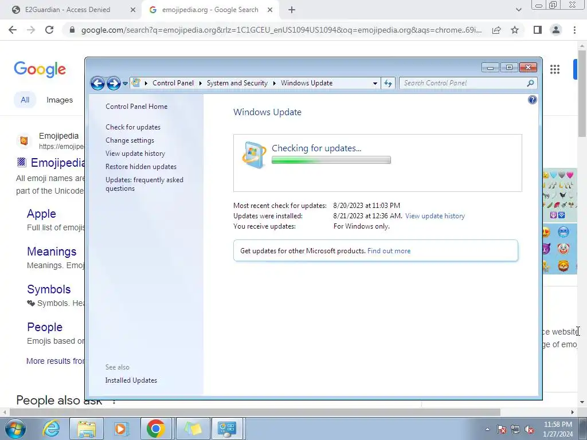The image size is (587, 440).
Task: Open the Windows Start button
Action: tap(14, 429)
